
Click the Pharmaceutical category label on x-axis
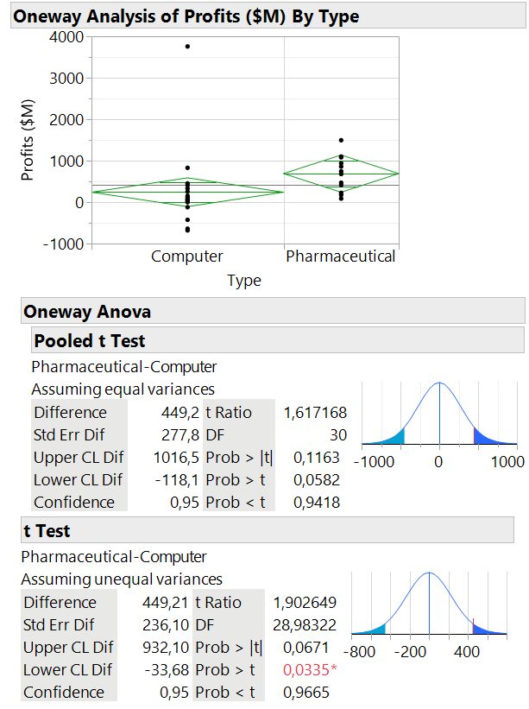341,256
